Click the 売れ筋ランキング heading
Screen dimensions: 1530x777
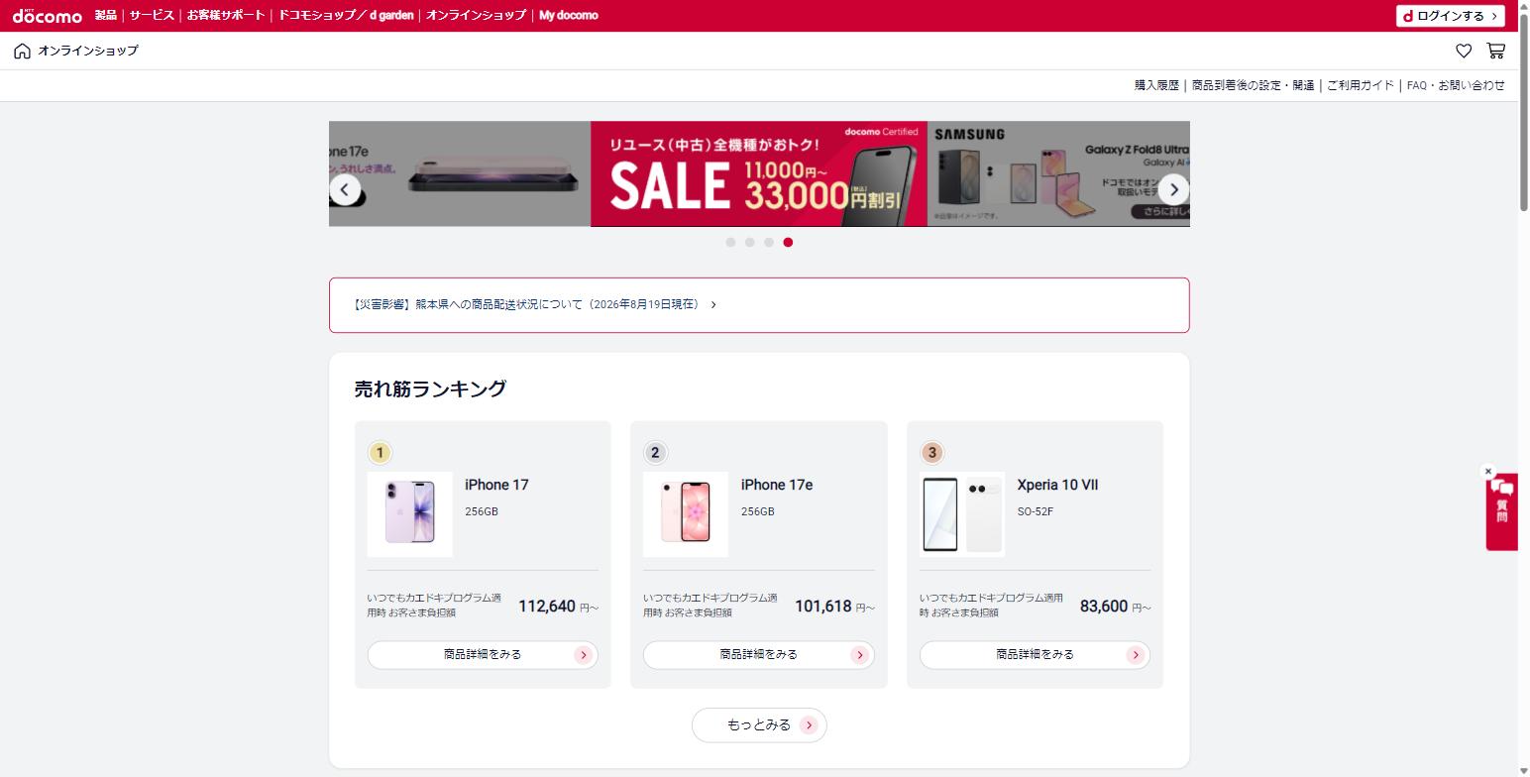[430, 388]
